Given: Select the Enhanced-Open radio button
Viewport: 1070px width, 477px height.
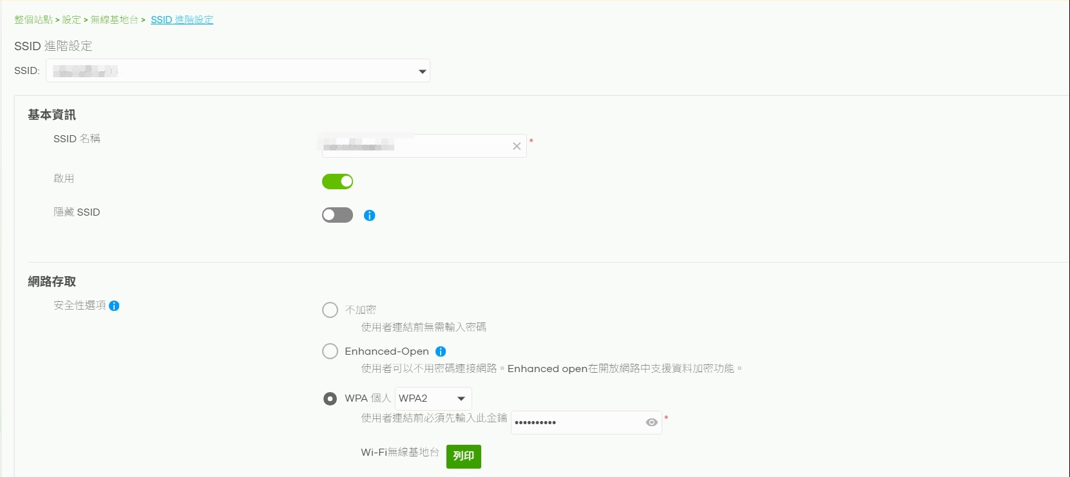Looking at the screenshot, I should [330, 351].
